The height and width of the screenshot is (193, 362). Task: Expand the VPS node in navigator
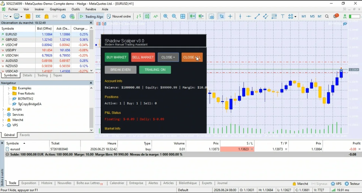point(3,125)
